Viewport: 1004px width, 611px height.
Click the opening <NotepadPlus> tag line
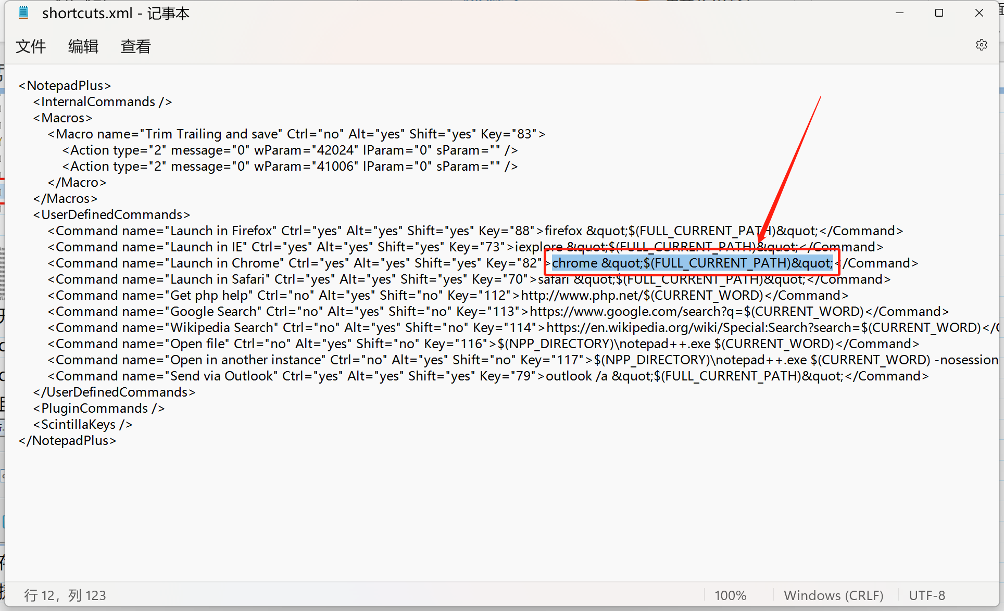point(65,85)
